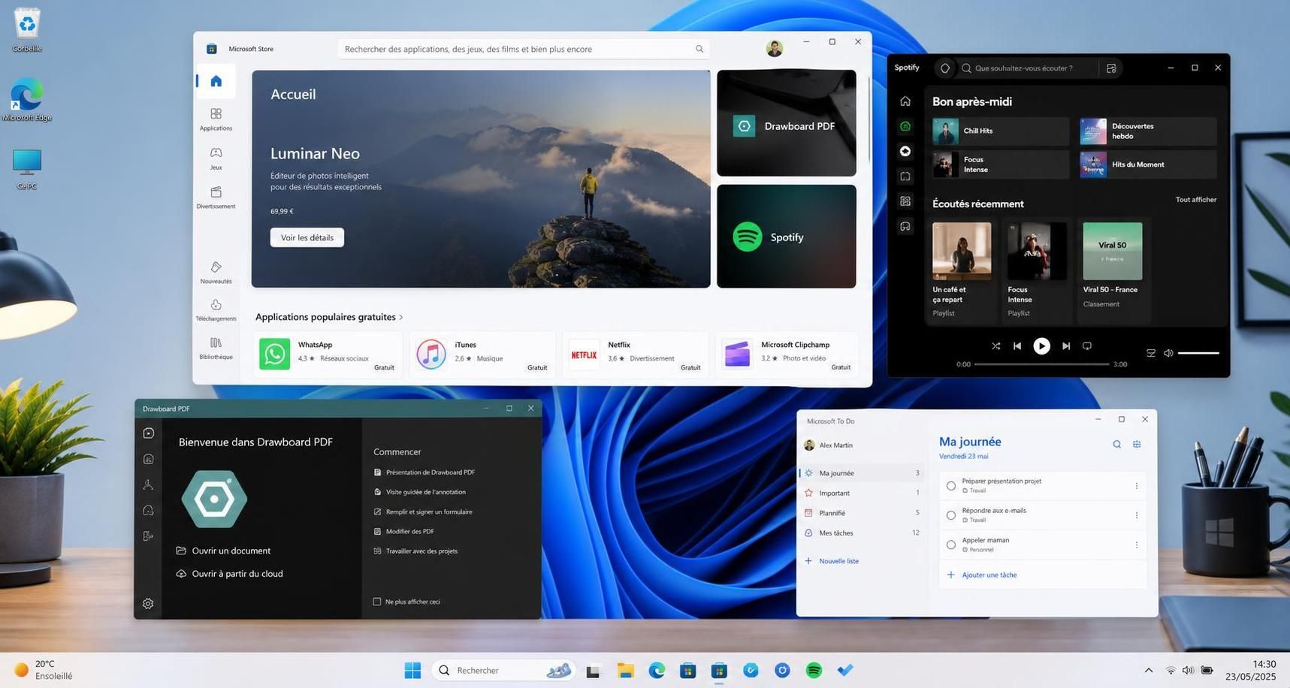Click the top Drawboard PDF sidebar icon
Screen dimensions: 1290x688
pos(149,433)
